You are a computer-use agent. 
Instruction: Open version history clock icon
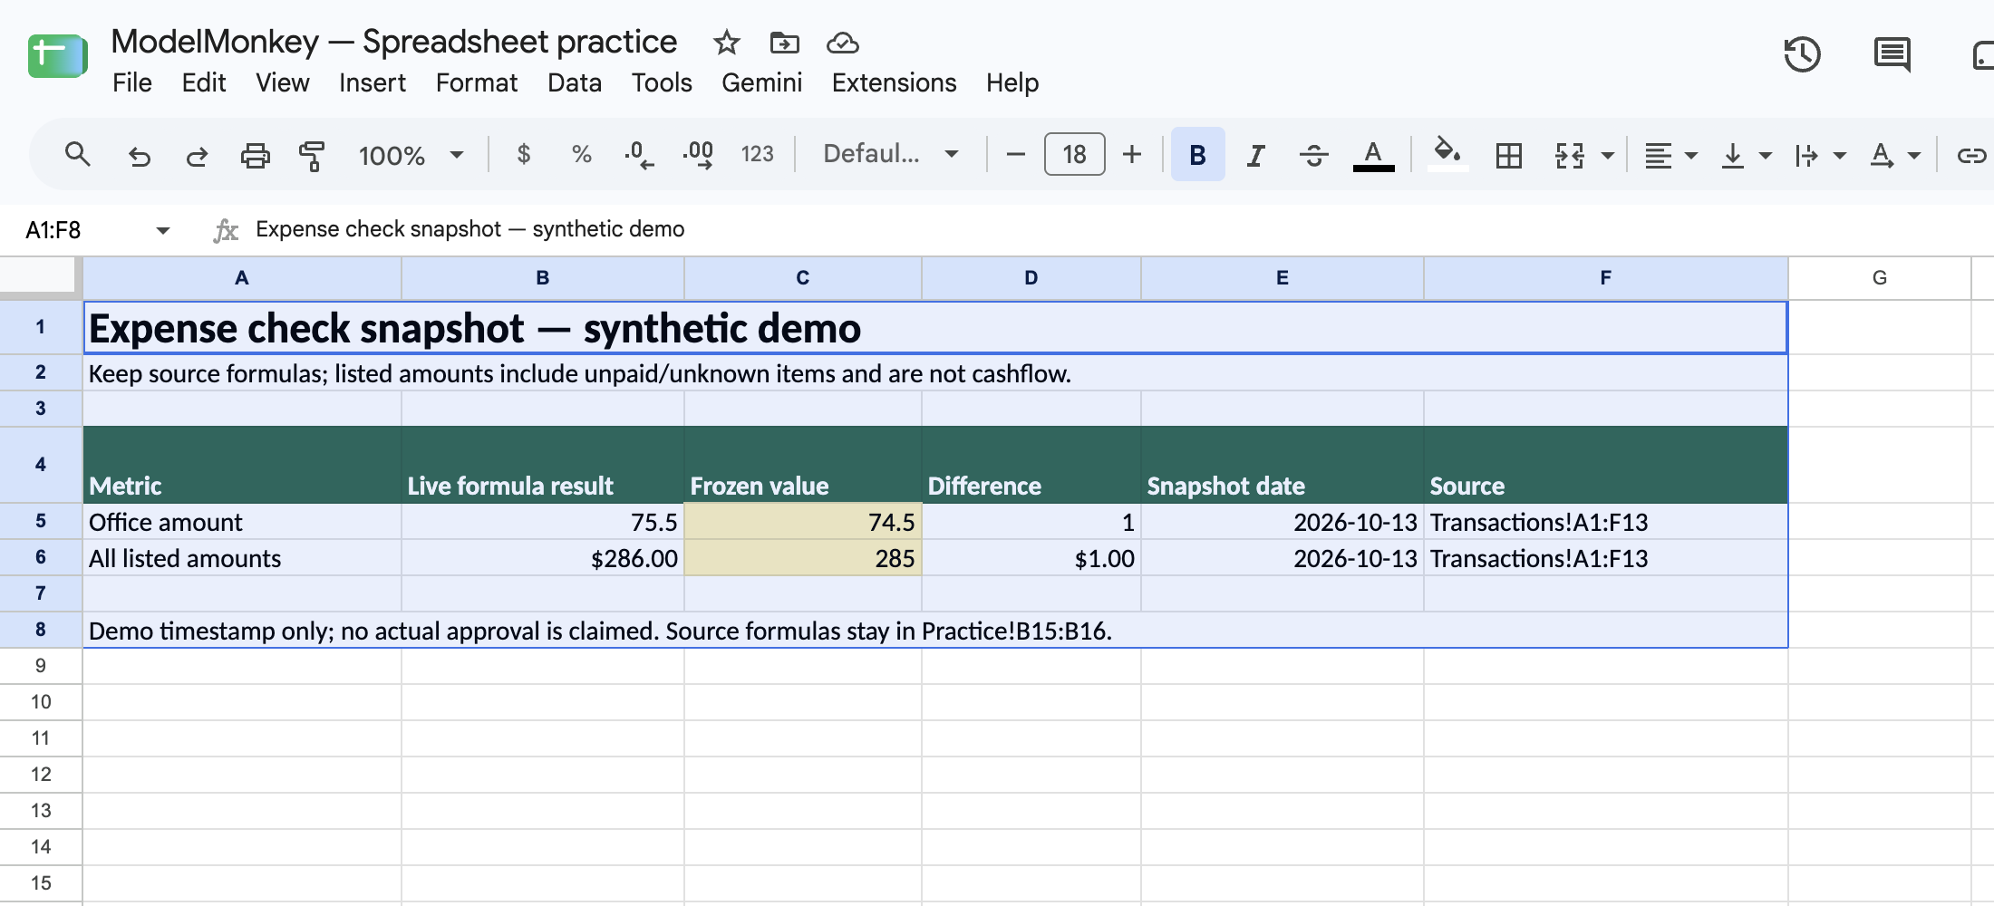tap(1802, 54)
